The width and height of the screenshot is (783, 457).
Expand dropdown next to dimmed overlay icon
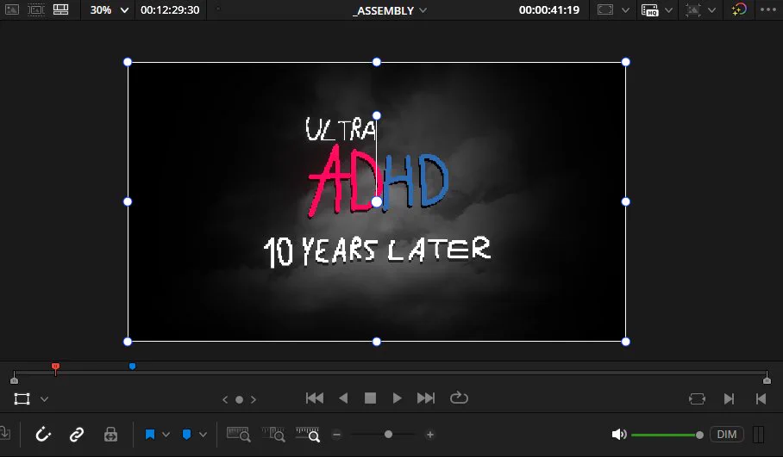[x=712, y=10]
